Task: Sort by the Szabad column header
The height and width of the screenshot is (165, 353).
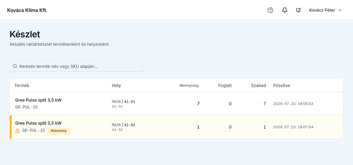Action: pyautogui.click(x=258, y=85)
